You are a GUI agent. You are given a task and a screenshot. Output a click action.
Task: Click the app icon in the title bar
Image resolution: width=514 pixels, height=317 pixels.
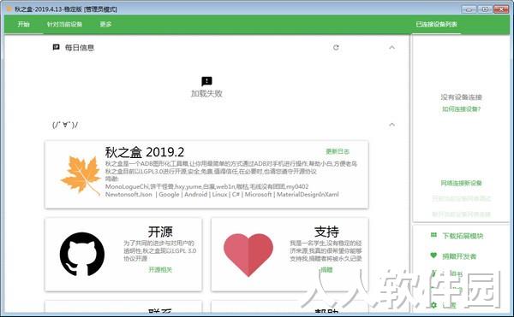9,9
